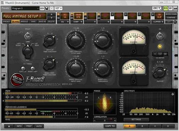
Task: Click the Left-Lat Threshold knob
Action: click(x=103, y=40)
